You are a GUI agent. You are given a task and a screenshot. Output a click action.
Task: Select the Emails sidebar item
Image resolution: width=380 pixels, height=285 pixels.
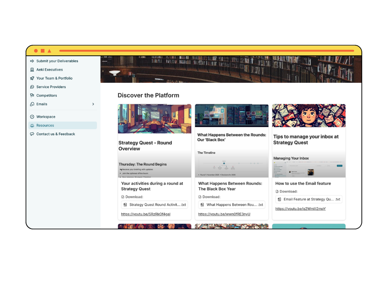click(x=63, y=104)
